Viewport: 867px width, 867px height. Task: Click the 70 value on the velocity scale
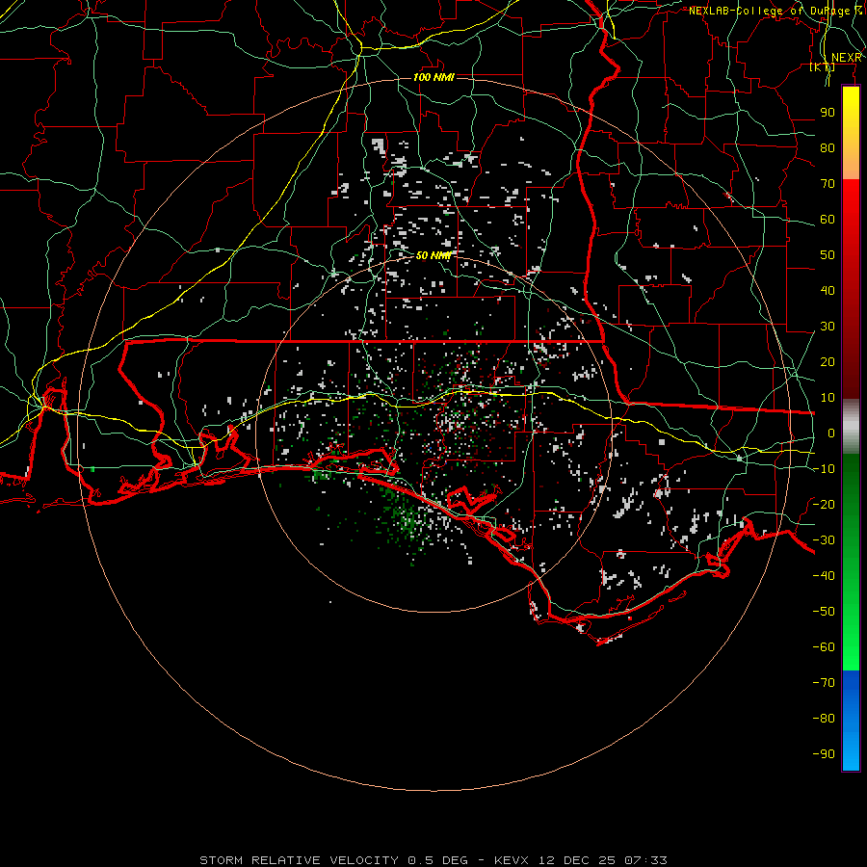pos(828,184)
